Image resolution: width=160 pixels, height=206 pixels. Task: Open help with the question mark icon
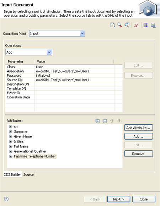click(x=6, y=199)
